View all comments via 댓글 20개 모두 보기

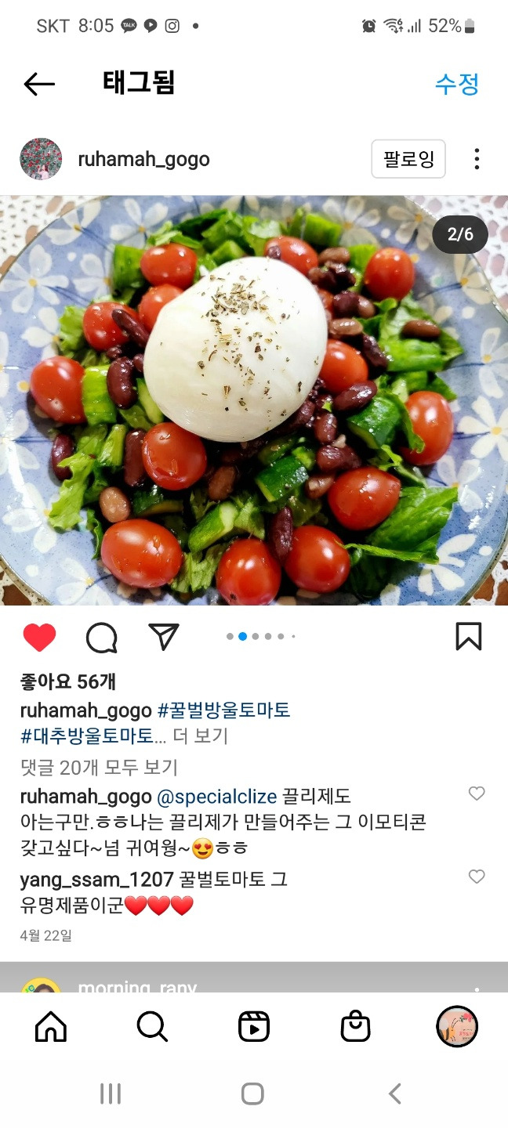point(100,768)
